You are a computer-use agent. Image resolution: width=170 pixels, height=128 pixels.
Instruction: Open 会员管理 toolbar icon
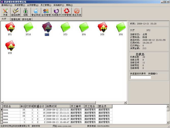(x=46, y=12)
